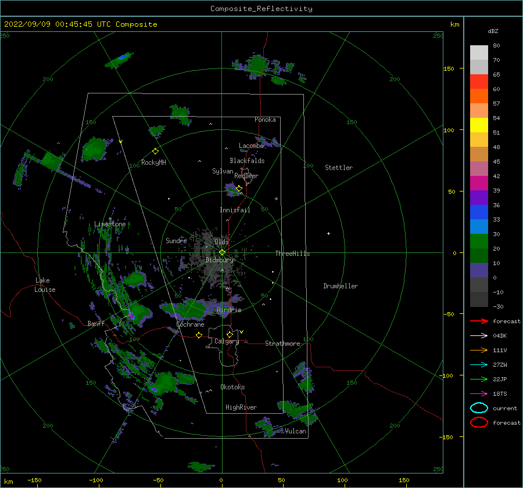Click the Olds label

click(221, 242)
